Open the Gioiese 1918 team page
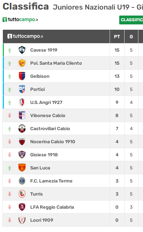Viewport: 143px width, 232px height. point(44,155)
